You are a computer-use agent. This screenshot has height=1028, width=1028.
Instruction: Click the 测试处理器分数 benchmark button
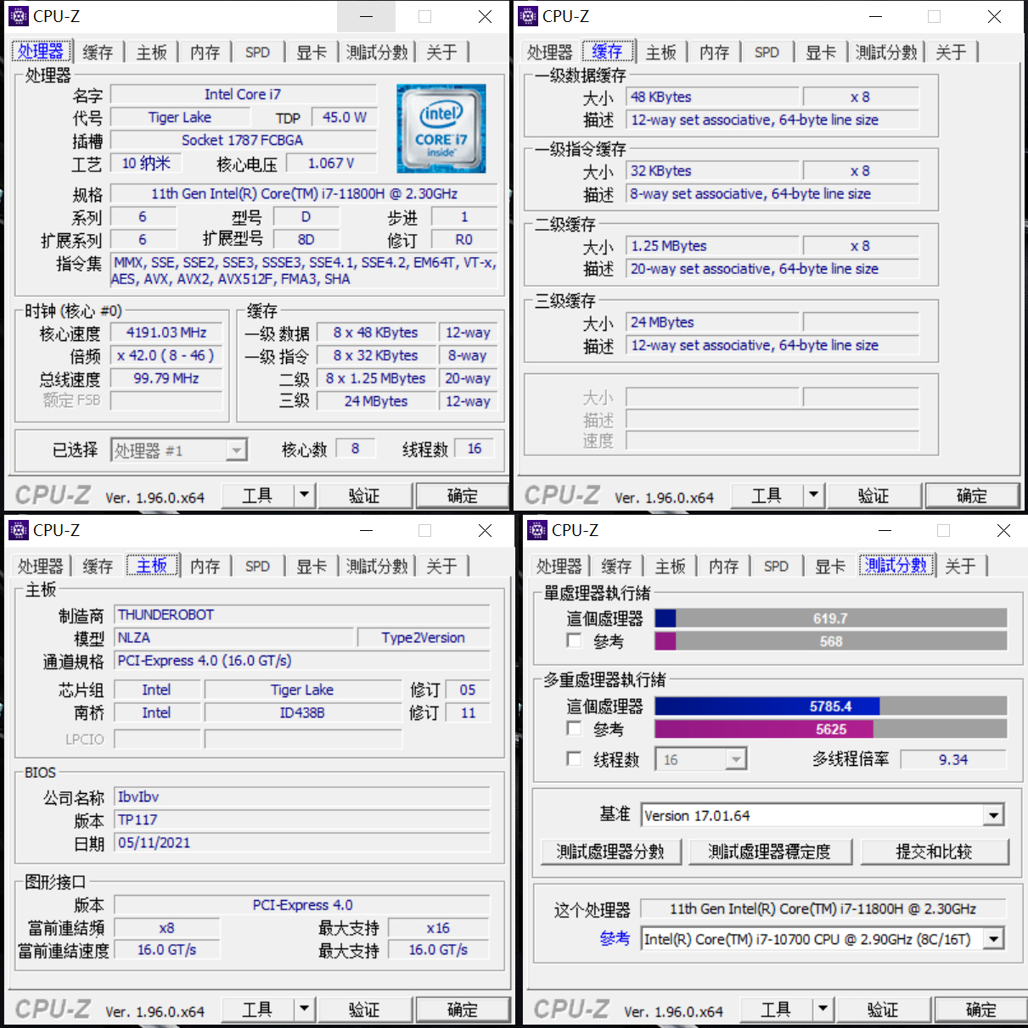coord(610,852)
